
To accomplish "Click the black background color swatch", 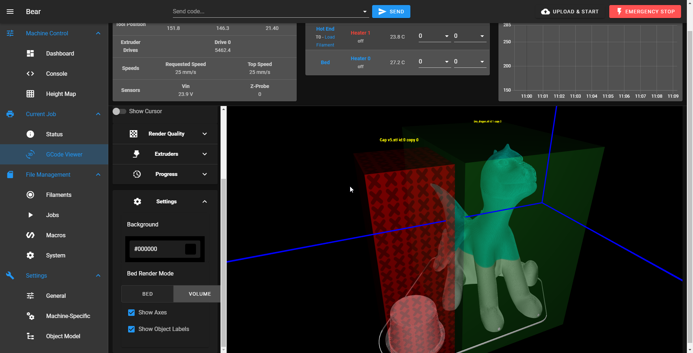I will point(191,249).
